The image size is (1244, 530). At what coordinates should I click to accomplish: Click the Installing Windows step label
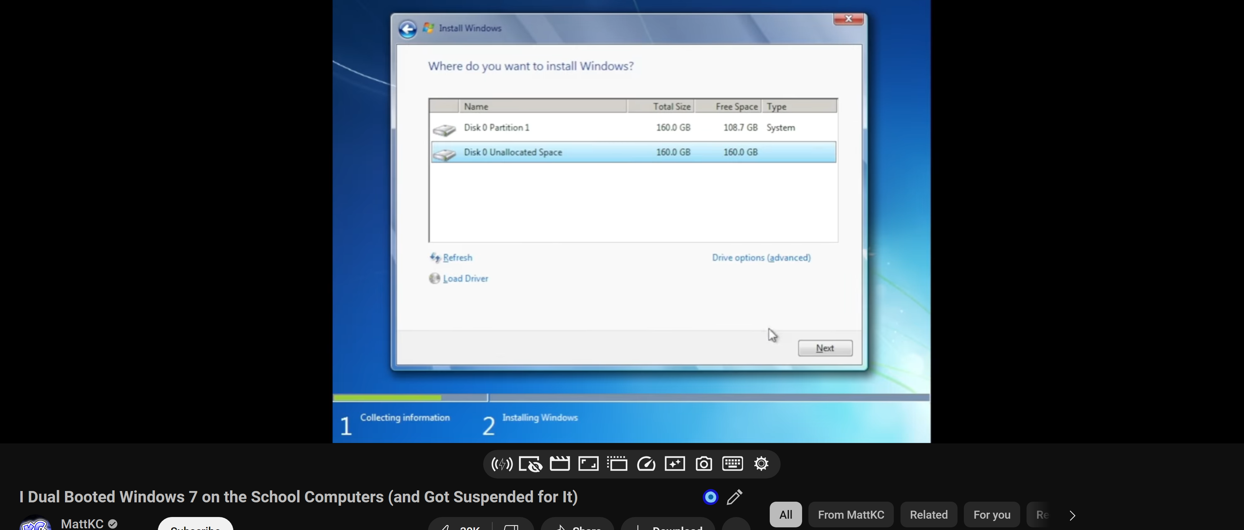[540, 418]
